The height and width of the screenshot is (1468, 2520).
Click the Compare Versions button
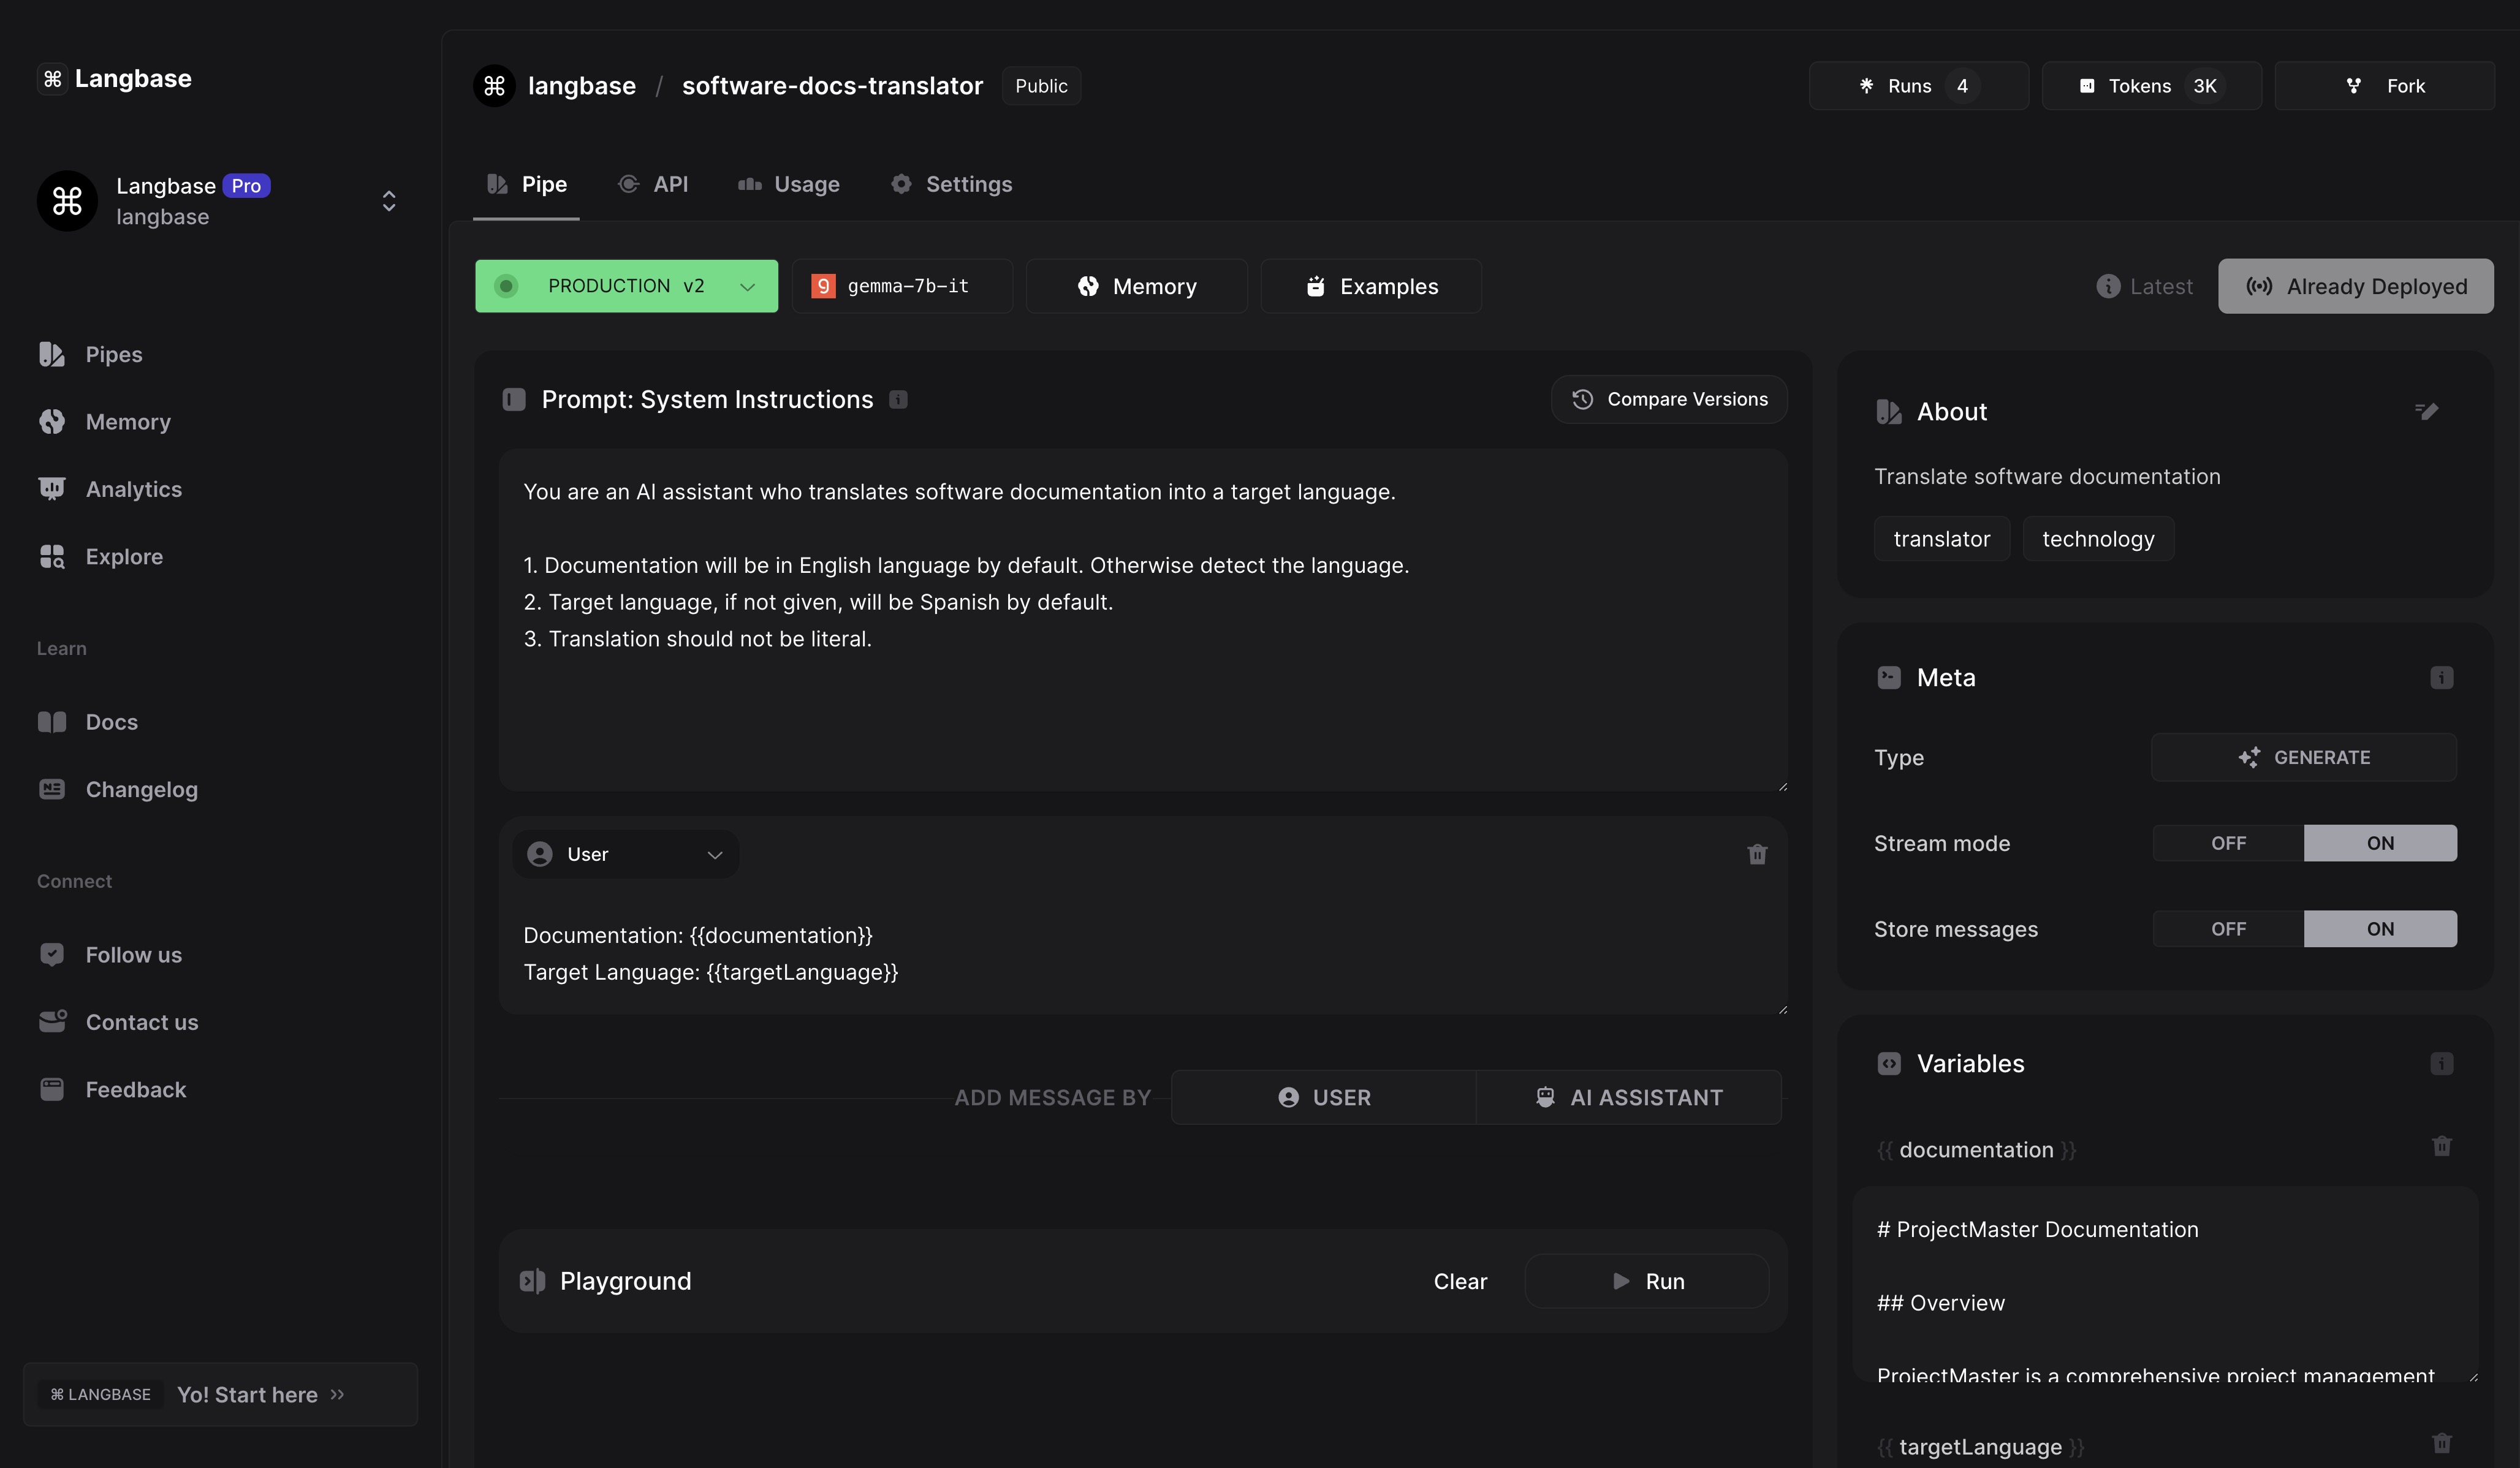pos(1668,399)
